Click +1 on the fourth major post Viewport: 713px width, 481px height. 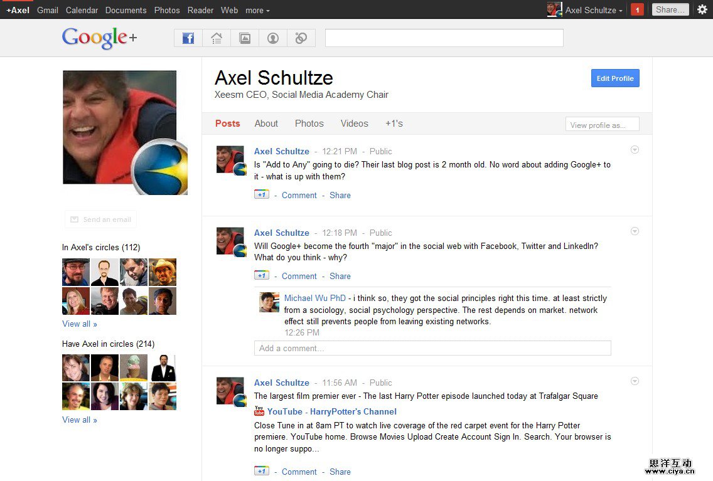pyautogui.click(x=262, y=275)
